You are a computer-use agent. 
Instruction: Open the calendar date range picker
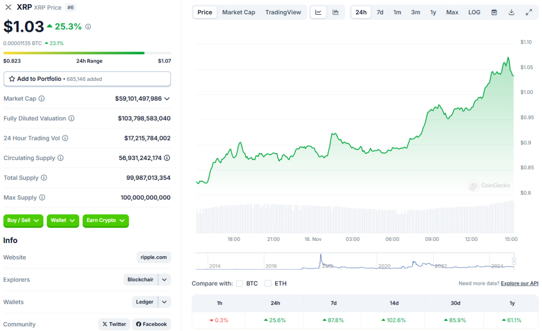point(494,12)
